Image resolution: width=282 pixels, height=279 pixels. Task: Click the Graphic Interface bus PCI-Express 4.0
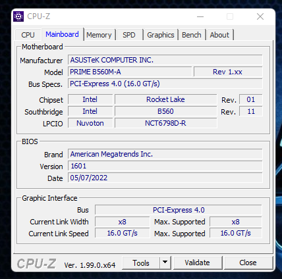pyautogui.click(x=179, y=210)
